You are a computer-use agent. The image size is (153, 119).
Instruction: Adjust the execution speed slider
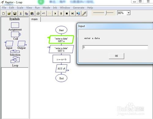[x=106, y=13]
